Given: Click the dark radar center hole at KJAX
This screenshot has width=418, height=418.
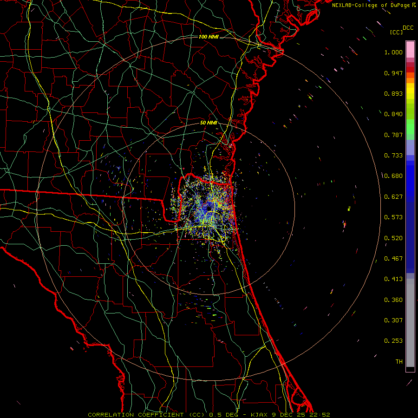Looking at the screenshot, I should click(209, 208).
